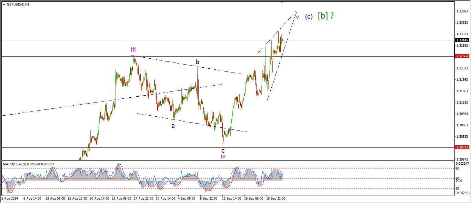The image size is (471, 203).
Task: Click the MACD 80 level scale value
Action: pos(458,168)
